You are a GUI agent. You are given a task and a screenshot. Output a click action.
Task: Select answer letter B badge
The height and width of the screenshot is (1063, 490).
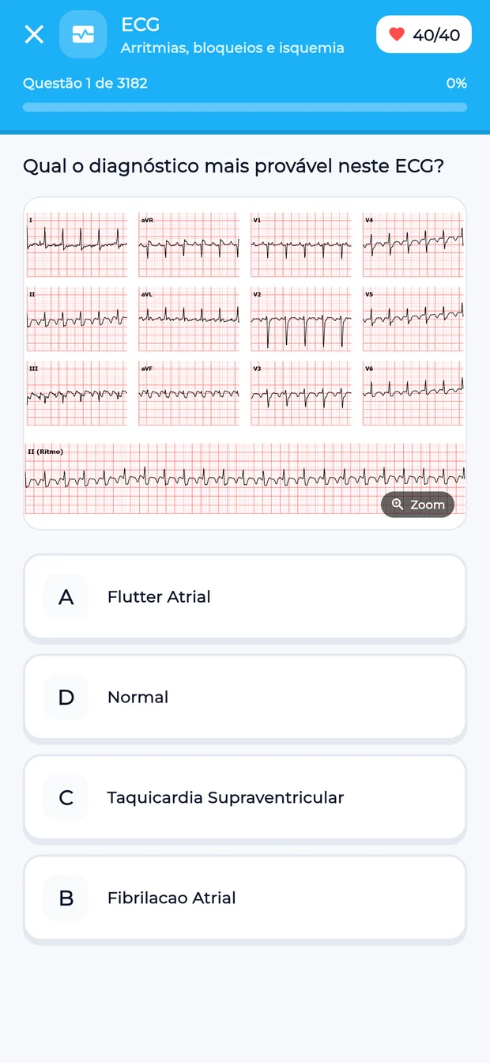(66, 898)
